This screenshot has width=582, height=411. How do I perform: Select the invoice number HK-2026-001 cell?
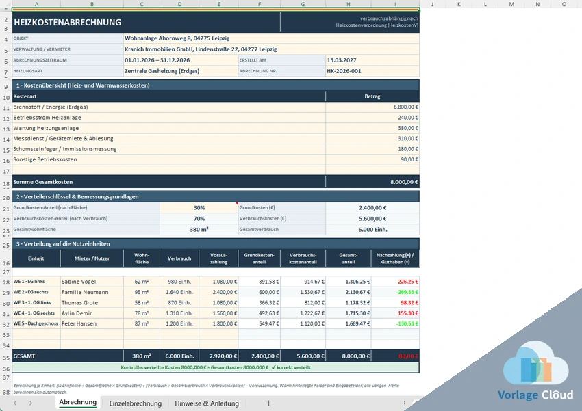(x=372, y=71)
